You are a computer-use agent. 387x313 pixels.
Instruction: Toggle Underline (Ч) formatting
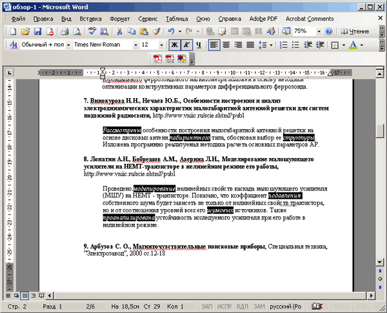[199, 45]
